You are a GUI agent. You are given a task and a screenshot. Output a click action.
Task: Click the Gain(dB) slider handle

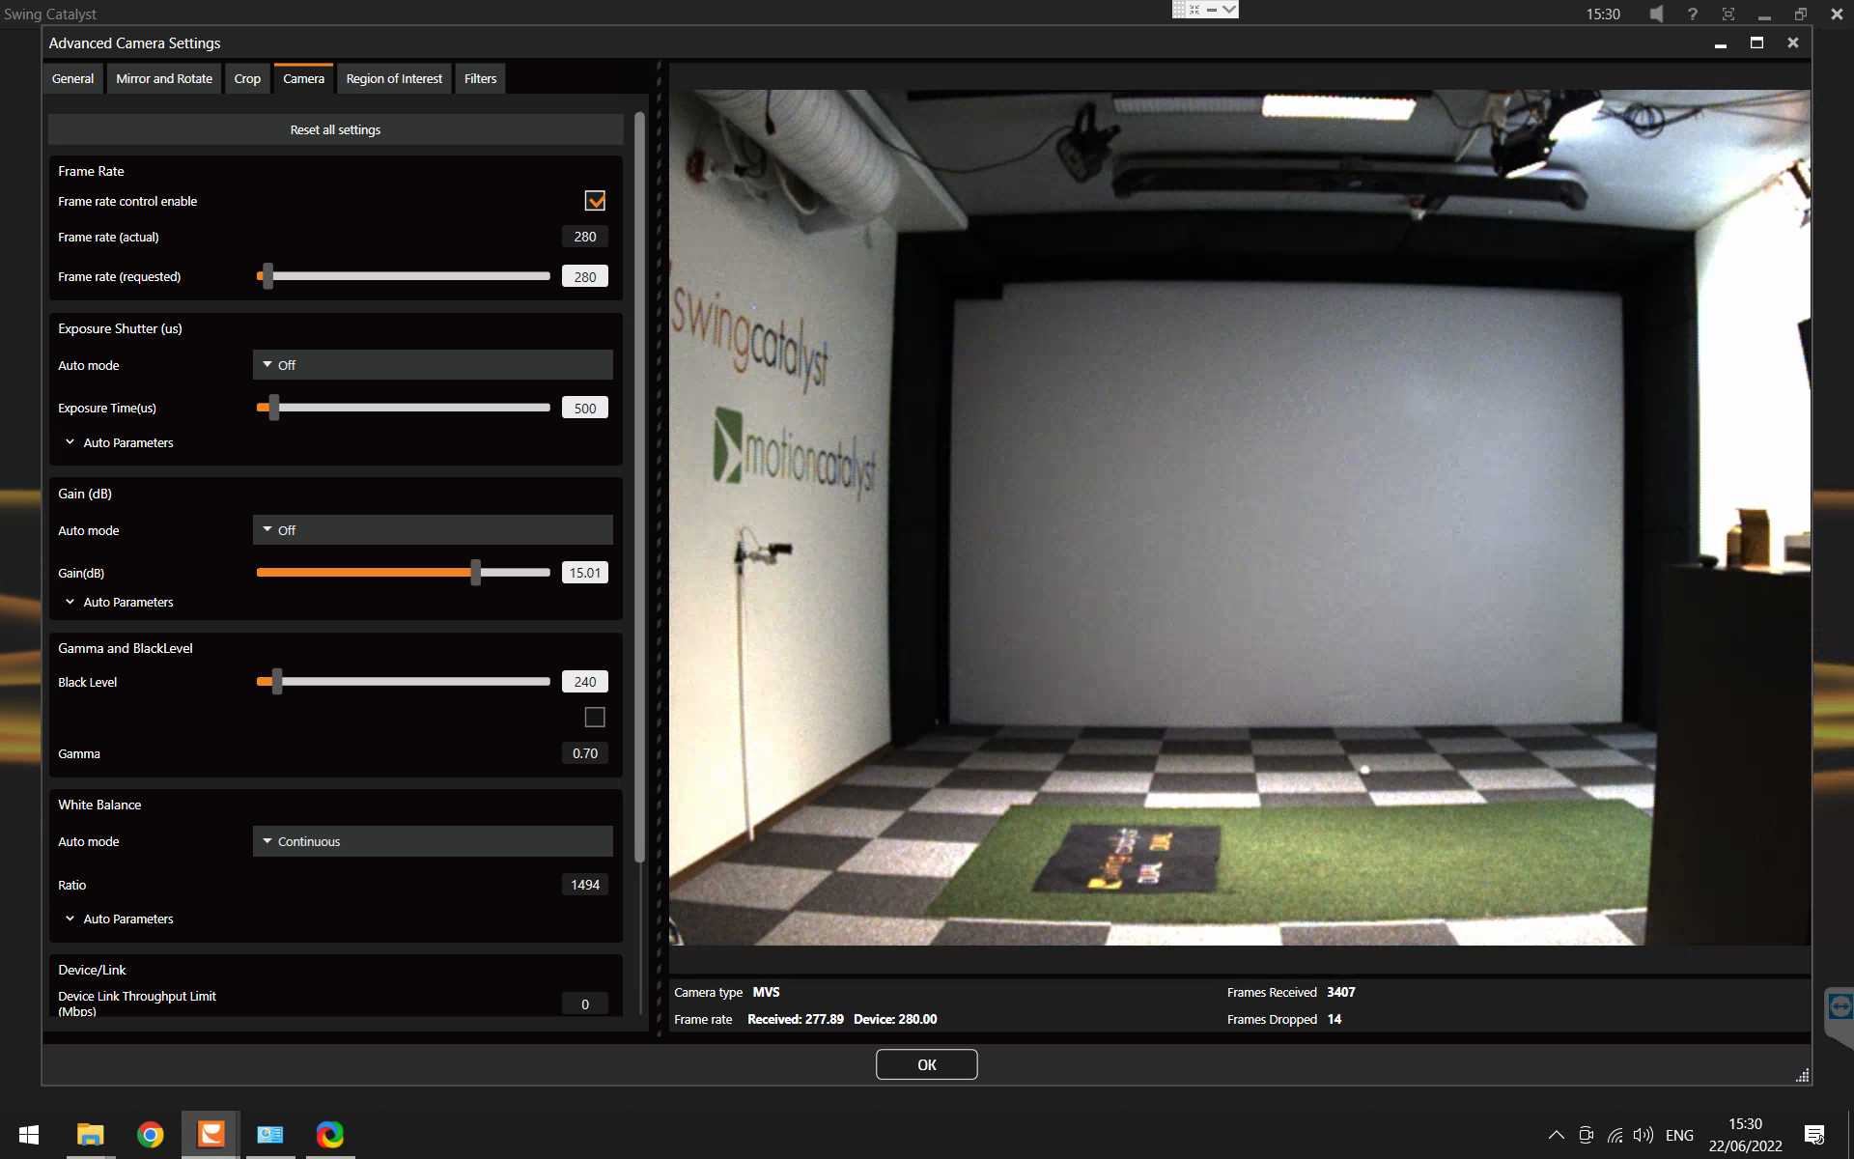click(476, 573)
